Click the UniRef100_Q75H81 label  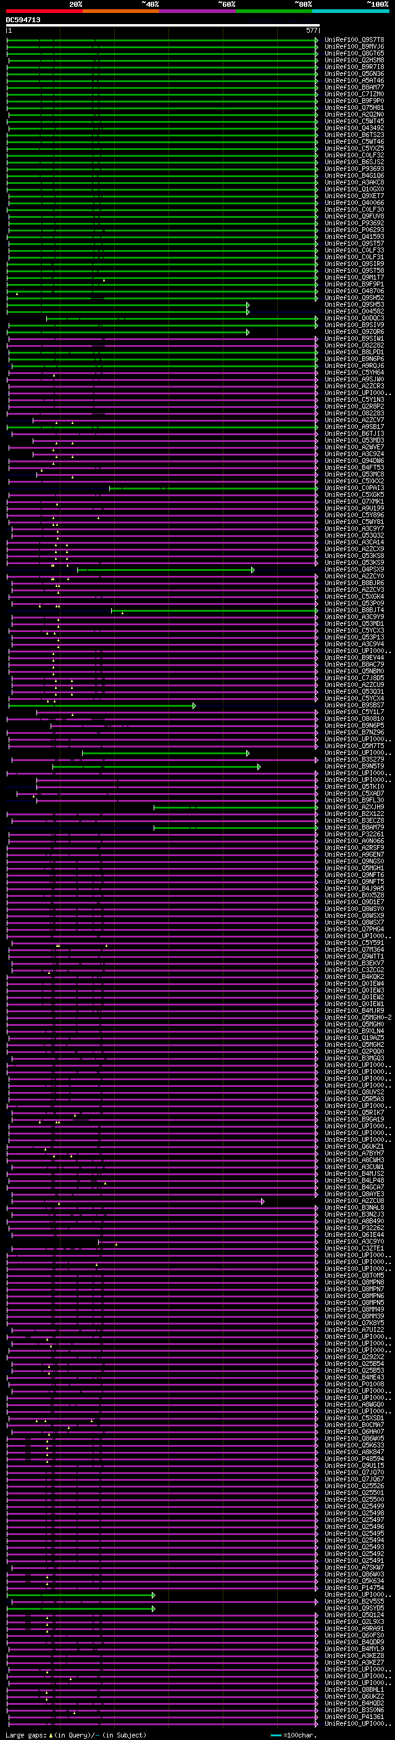(354, 107)
